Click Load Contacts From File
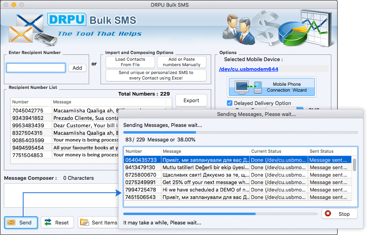The width and height of the screenshot is (369, 235). coord(130,62)
